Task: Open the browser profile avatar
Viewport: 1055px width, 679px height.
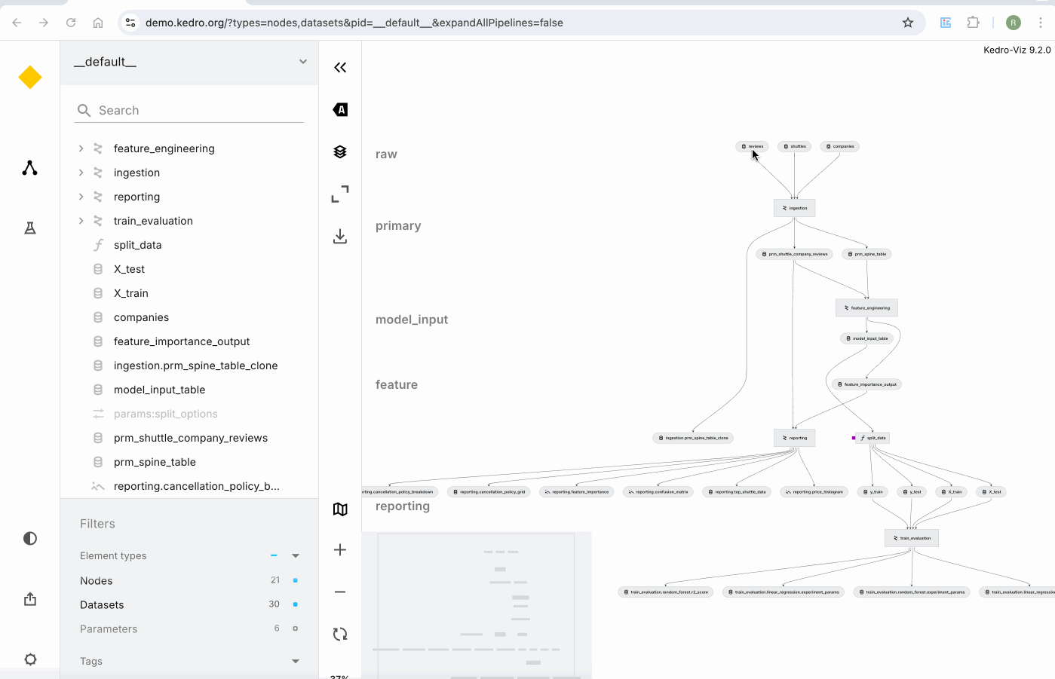Action: (1014, 23)
